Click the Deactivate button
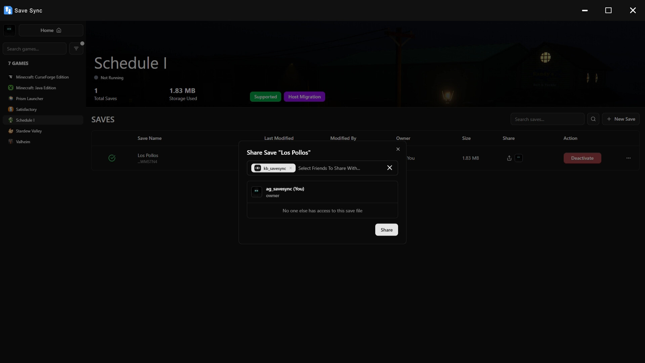Screen dimensions: 645x363 582,158
